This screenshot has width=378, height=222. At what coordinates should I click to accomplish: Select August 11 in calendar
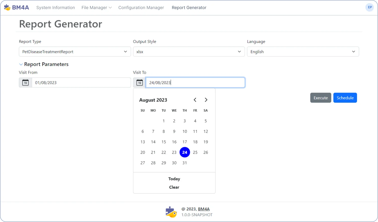pos(195,131)
